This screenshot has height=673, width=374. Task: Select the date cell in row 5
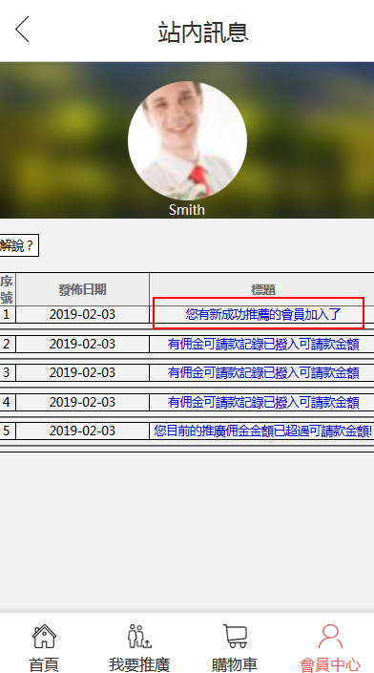pos(82,431)
